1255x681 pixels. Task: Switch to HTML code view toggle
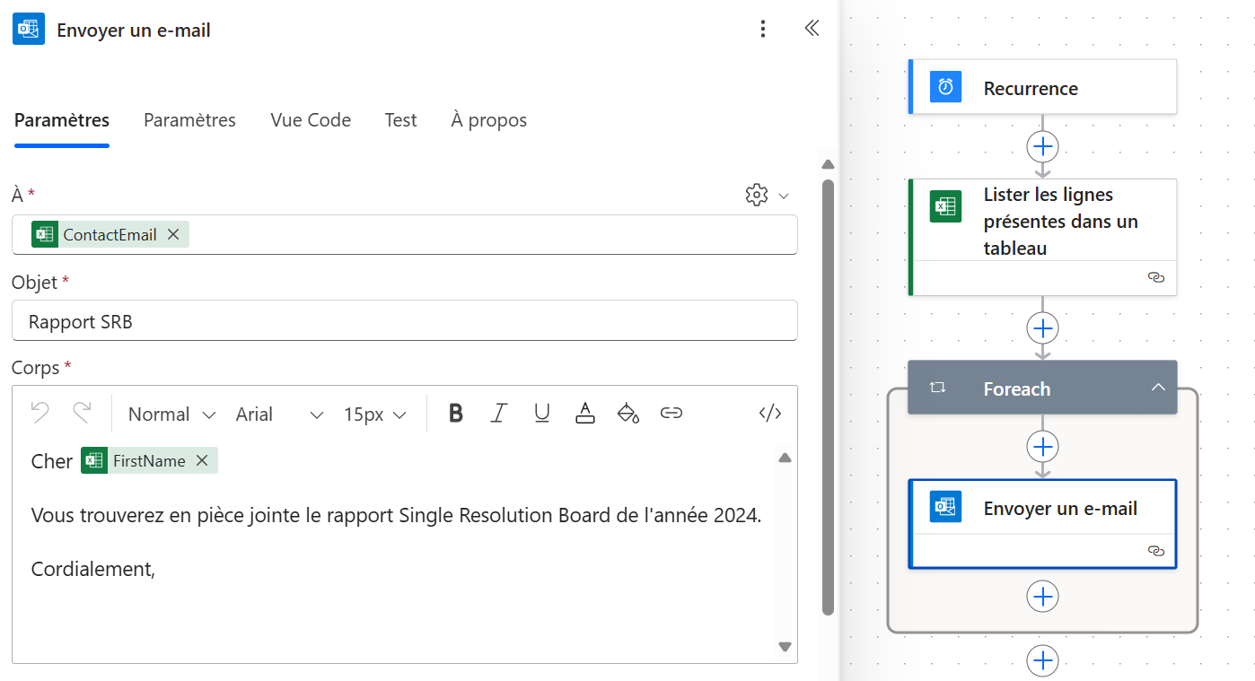tap(770, 413)
